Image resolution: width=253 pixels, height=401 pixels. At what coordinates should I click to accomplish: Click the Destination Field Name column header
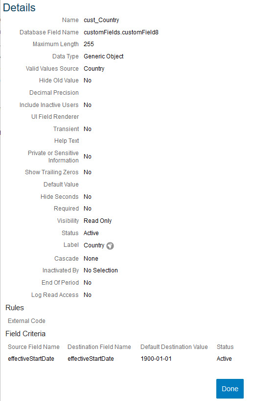(x=99, y=347)
